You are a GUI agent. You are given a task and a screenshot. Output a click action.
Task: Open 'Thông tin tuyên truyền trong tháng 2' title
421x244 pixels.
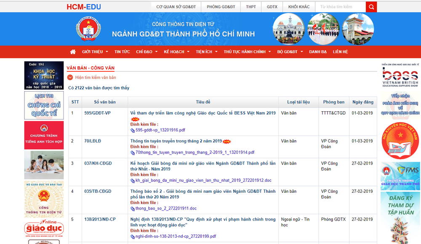[176, 141]
